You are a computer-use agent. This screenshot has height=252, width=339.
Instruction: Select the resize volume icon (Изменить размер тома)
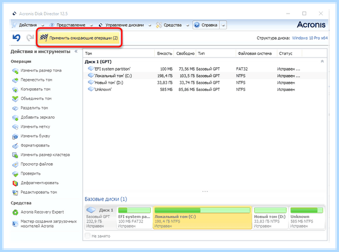[x=15, y=71]
